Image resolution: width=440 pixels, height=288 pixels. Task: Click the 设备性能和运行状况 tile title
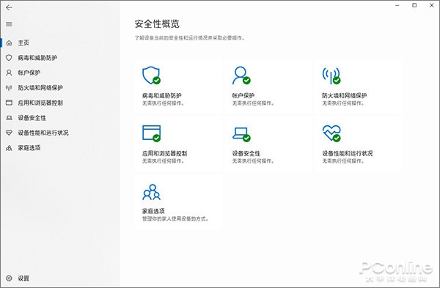(x=348, y=153)
